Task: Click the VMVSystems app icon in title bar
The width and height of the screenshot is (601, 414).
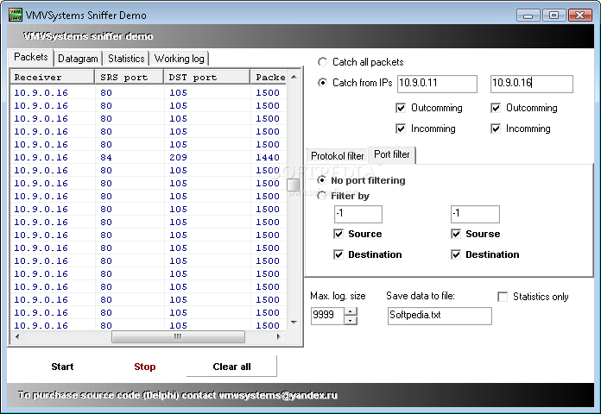Action: tap(15, 15)
